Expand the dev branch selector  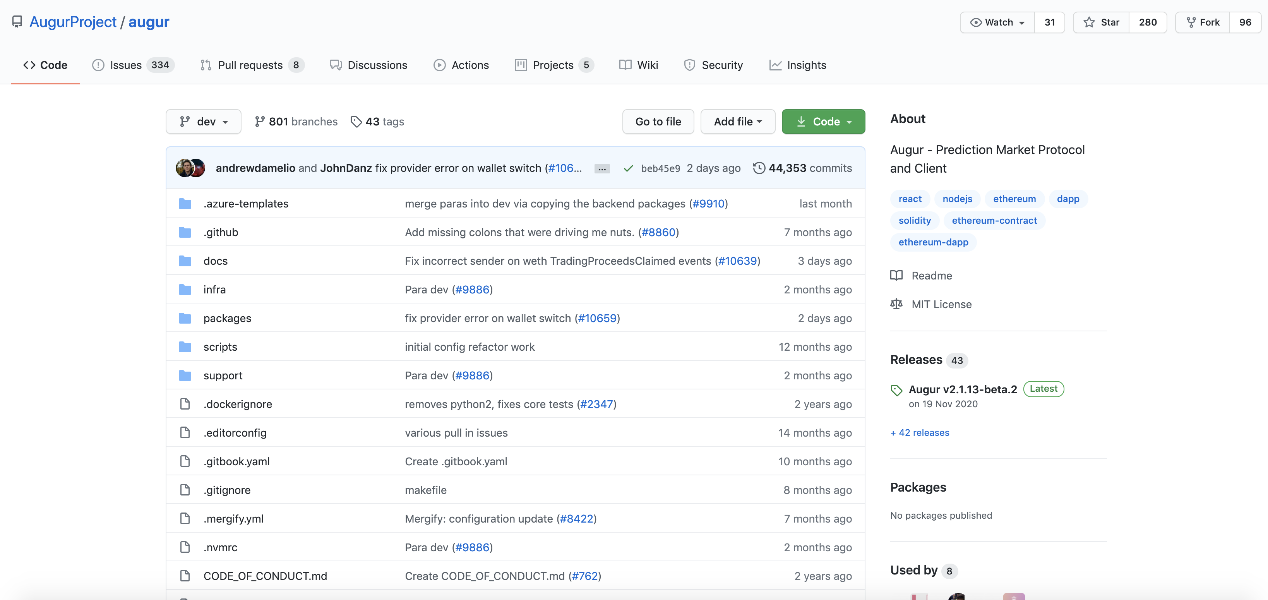tap(203, 122)
